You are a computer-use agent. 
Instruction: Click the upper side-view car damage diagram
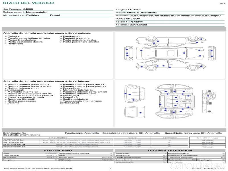171,41
